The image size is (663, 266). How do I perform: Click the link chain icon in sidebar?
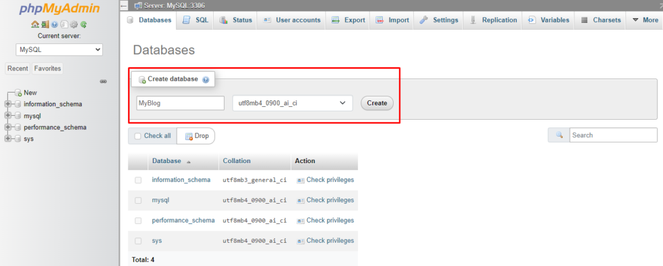click(103, 81)
